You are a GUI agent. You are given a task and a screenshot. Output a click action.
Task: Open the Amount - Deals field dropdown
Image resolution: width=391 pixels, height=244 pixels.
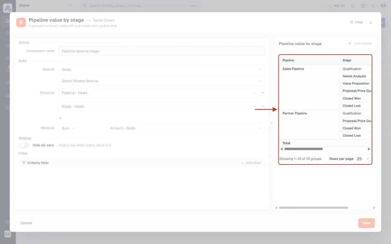click(185, 128)
